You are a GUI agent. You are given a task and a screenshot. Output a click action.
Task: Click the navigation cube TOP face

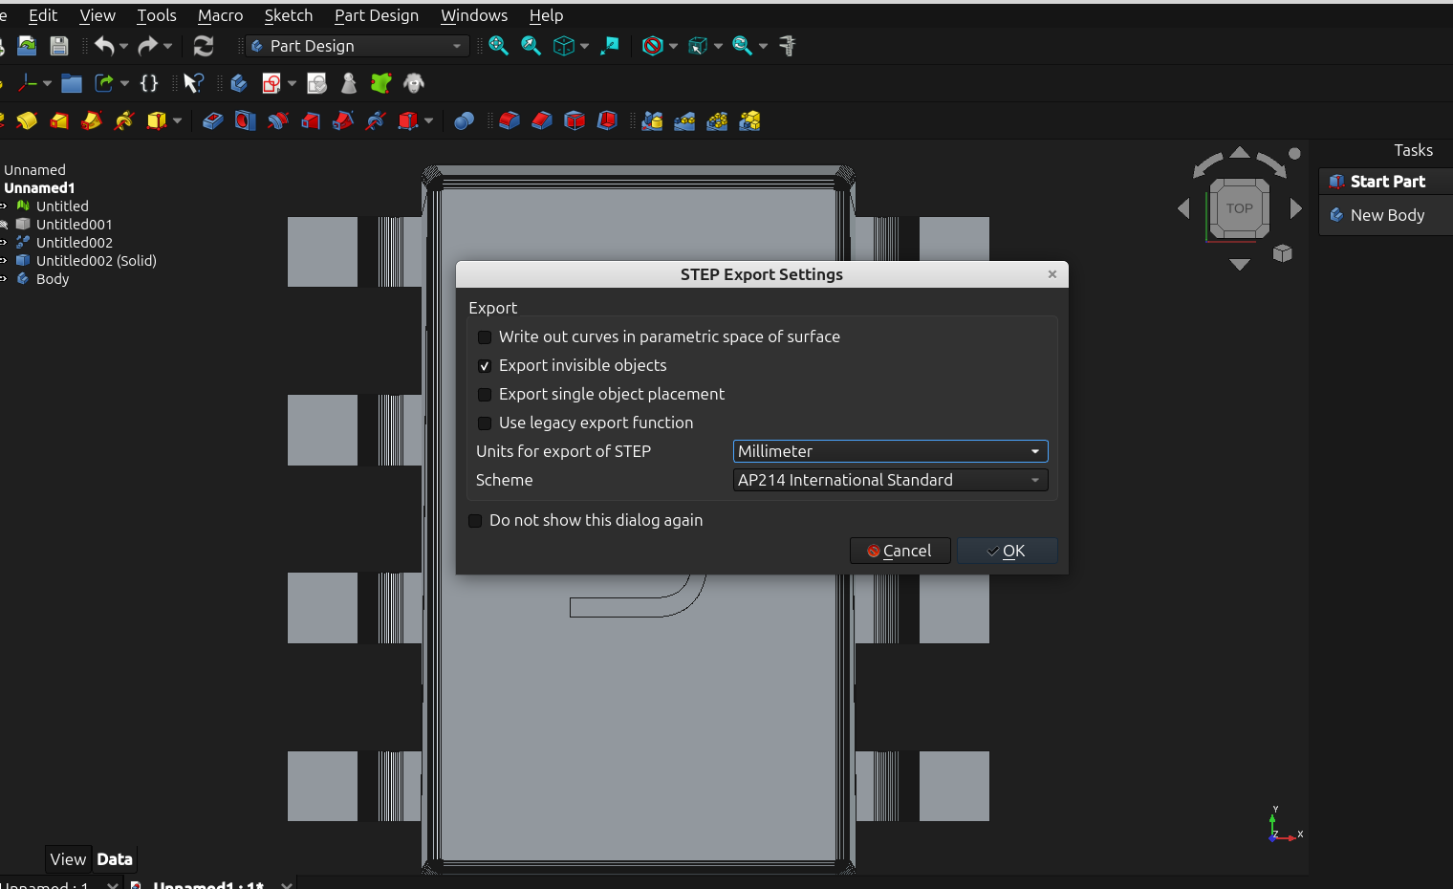(x=1240, y=208)
